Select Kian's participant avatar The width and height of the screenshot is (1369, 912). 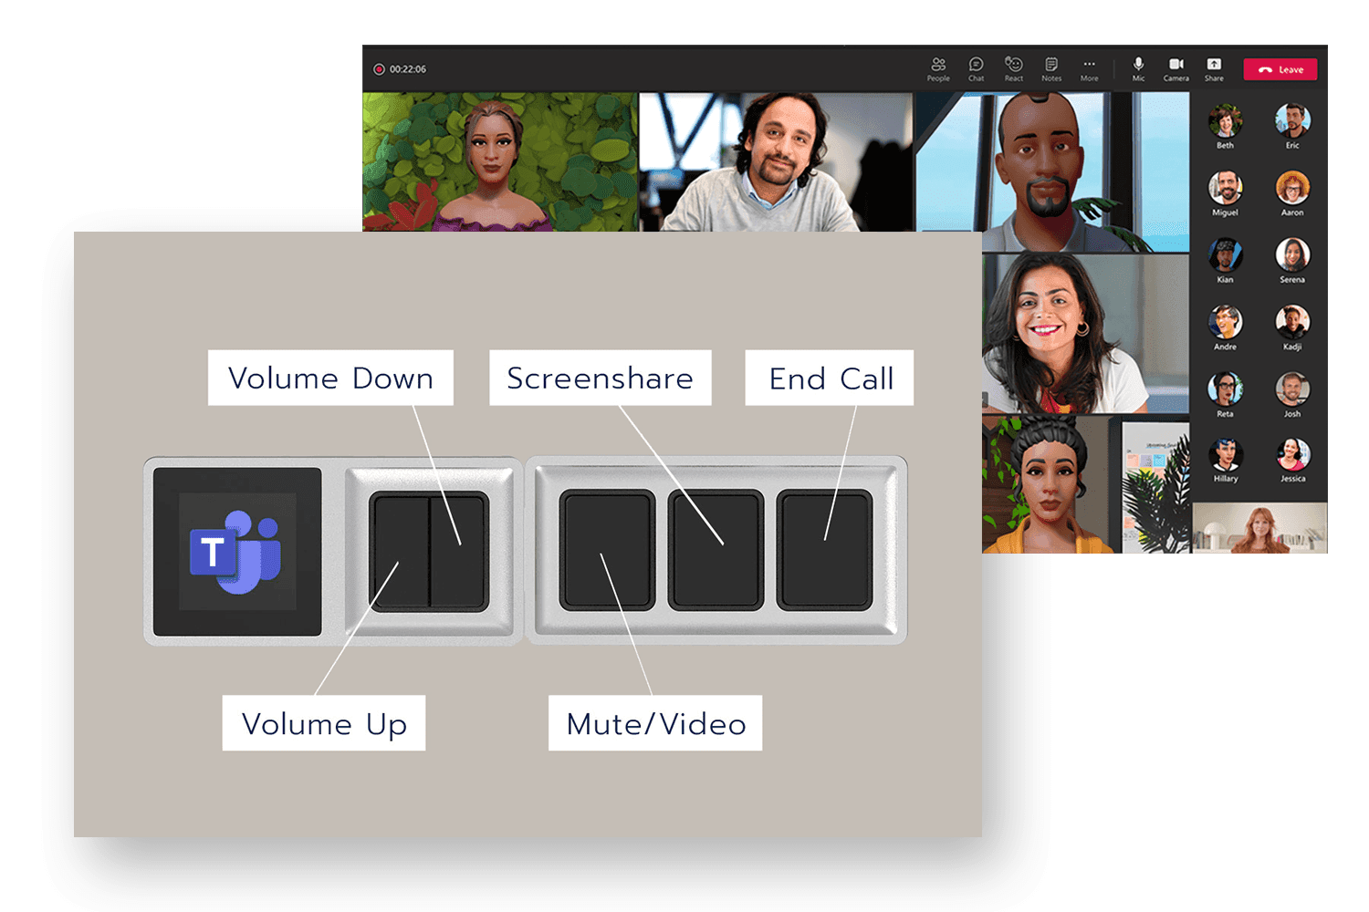click(1225, 255)
